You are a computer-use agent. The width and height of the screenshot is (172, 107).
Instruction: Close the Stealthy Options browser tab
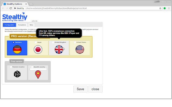(26, 4)
